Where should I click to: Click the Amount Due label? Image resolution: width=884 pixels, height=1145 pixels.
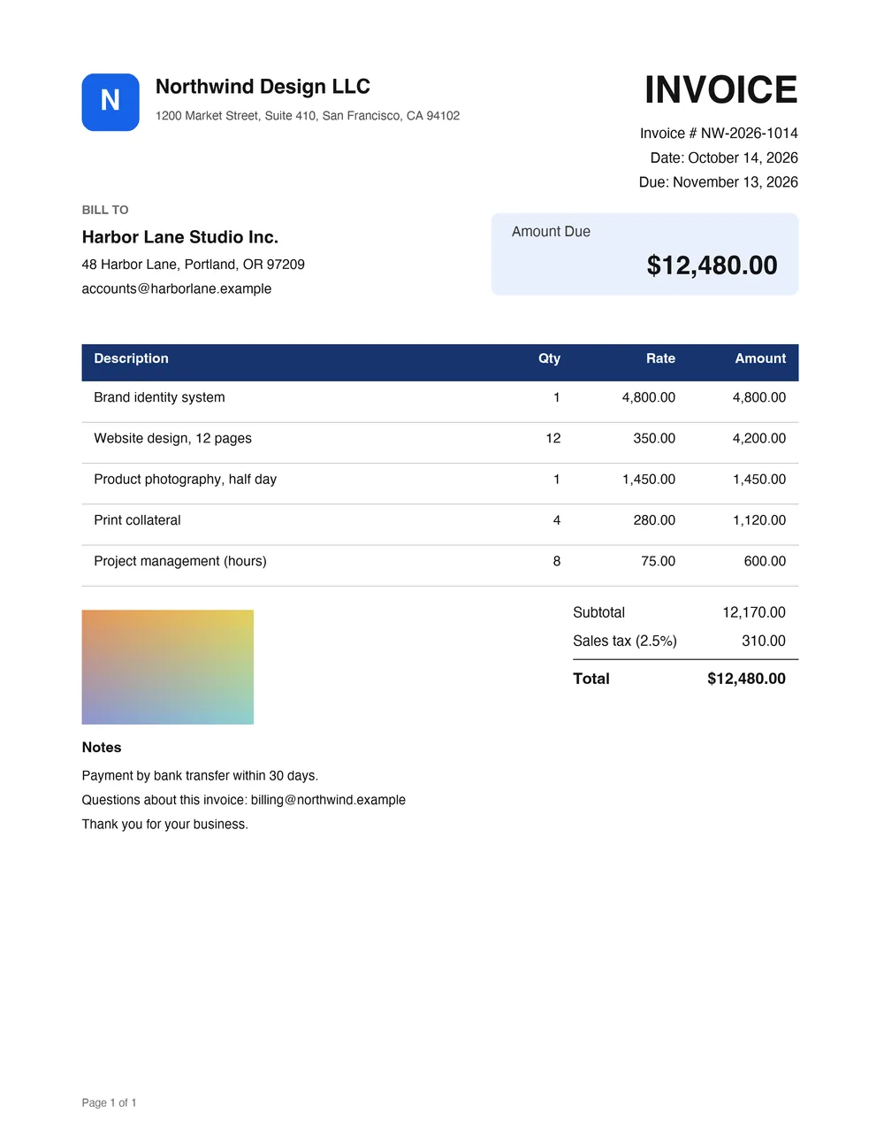(551, 232)
